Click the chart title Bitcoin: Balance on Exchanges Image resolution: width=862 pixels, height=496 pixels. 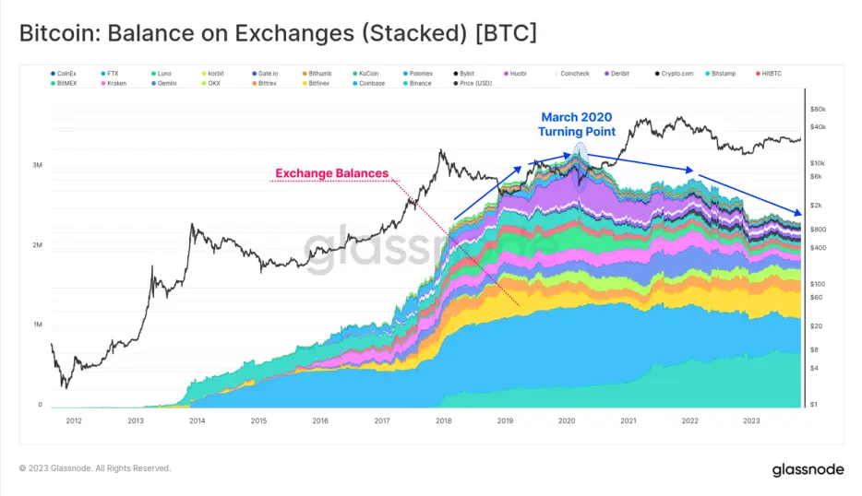[x=278, y=33]
